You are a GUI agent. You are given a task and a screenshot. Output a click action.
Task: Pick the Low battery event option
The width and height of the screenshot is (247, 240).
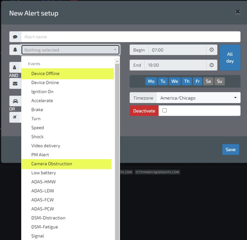[43, 173]
